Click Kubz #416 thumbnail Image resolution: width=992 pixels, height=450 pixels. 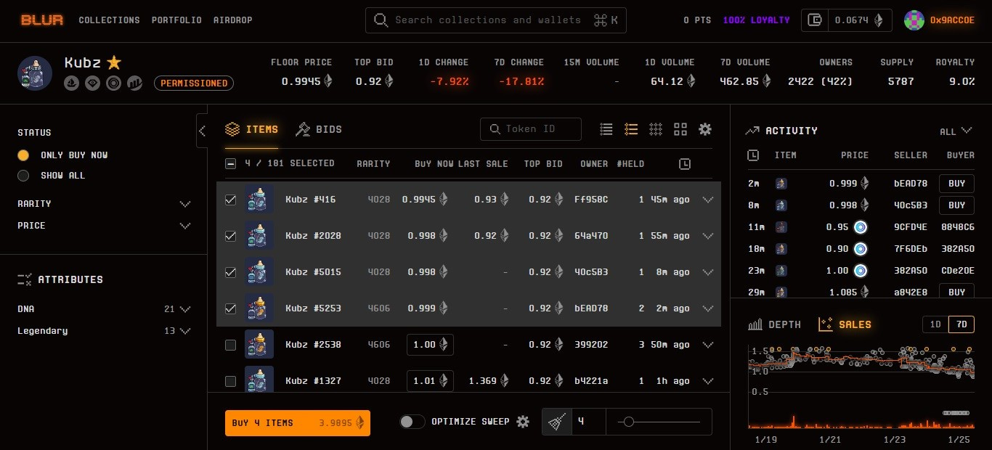[x=259, y=200]
